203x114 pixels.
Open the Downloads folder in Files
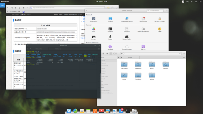(x=138, y=65)
